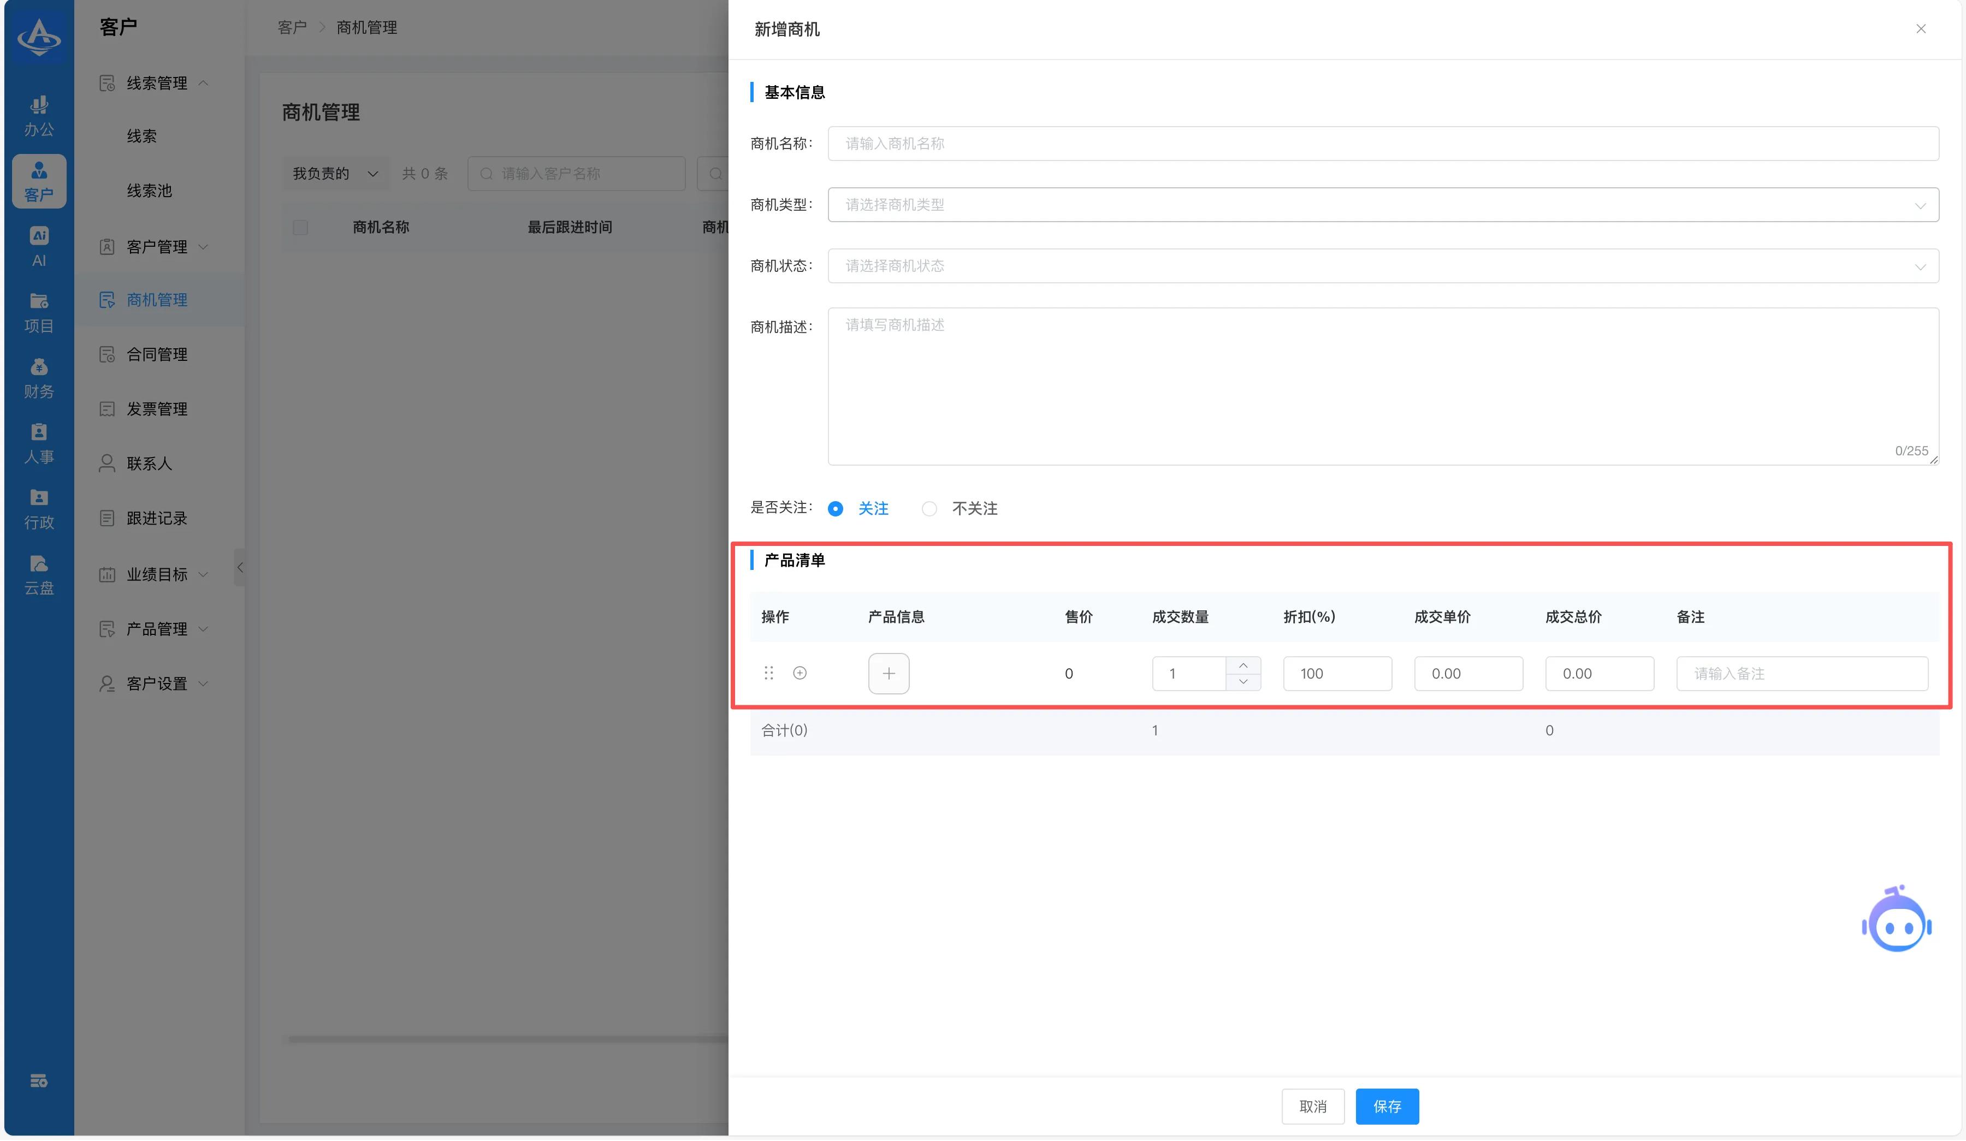The image size is (1966, 1141).
Task: Expand the 客户管理 menu group
Action: tap(156, 246)
